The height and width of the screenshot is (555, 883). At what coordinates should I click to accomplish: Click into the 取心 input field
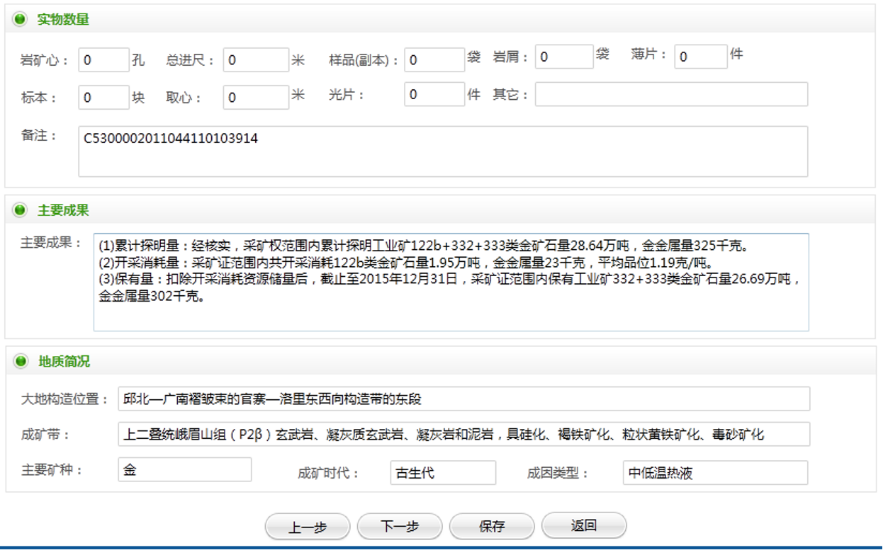256,98
